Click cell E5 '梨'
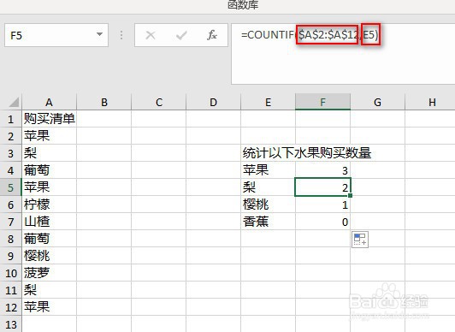 point(269,187)
